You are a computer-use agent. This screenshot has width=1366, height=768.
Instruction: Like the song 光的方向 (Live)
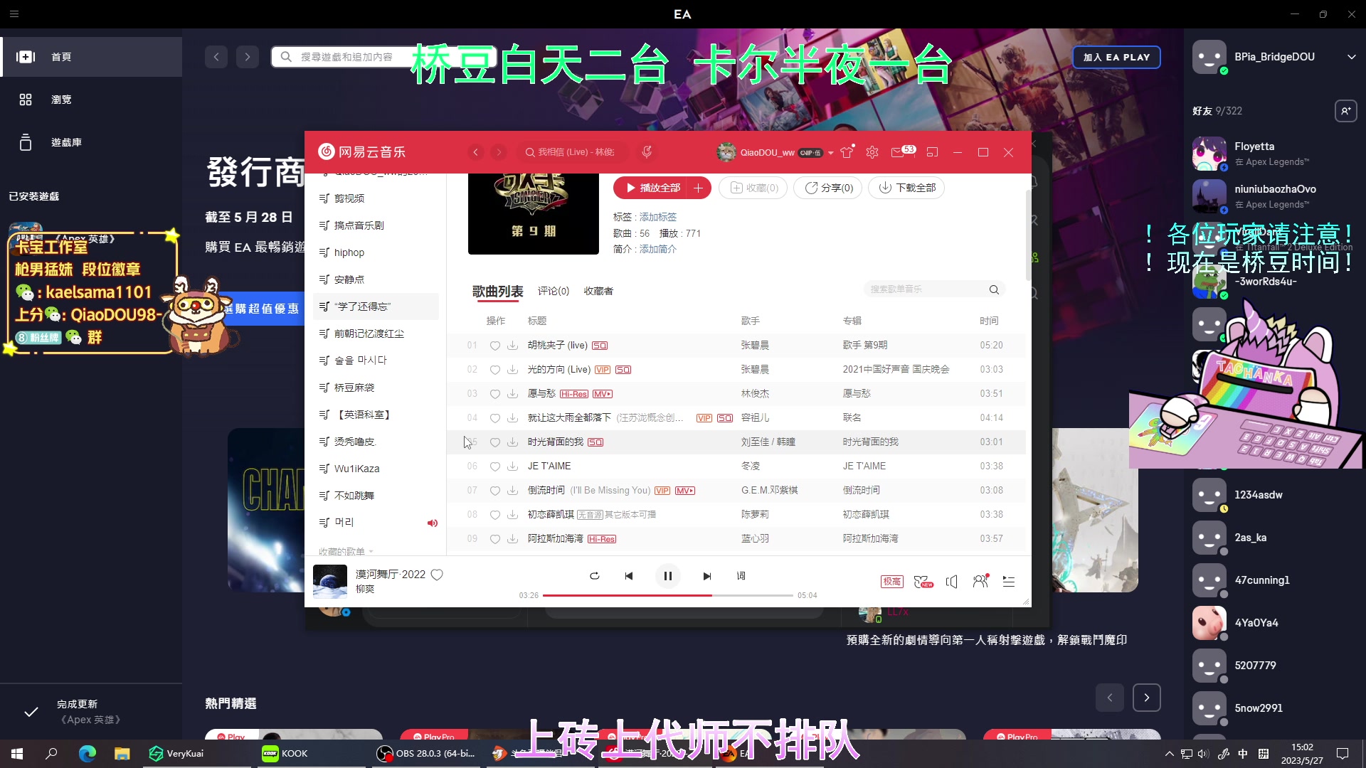494,370
